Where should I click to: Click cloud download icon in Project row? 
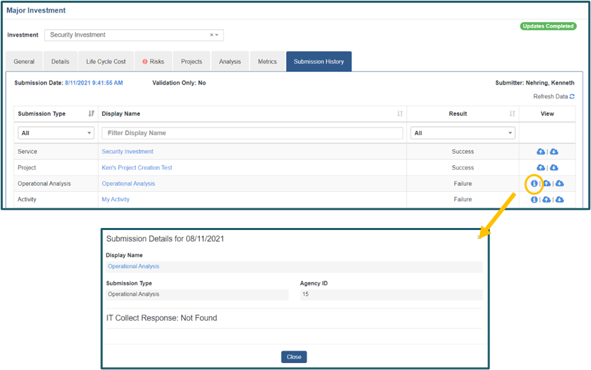[x=554, y=168]
